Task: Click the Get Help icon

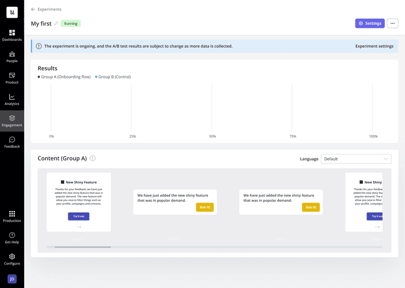Action: (12, 237)
